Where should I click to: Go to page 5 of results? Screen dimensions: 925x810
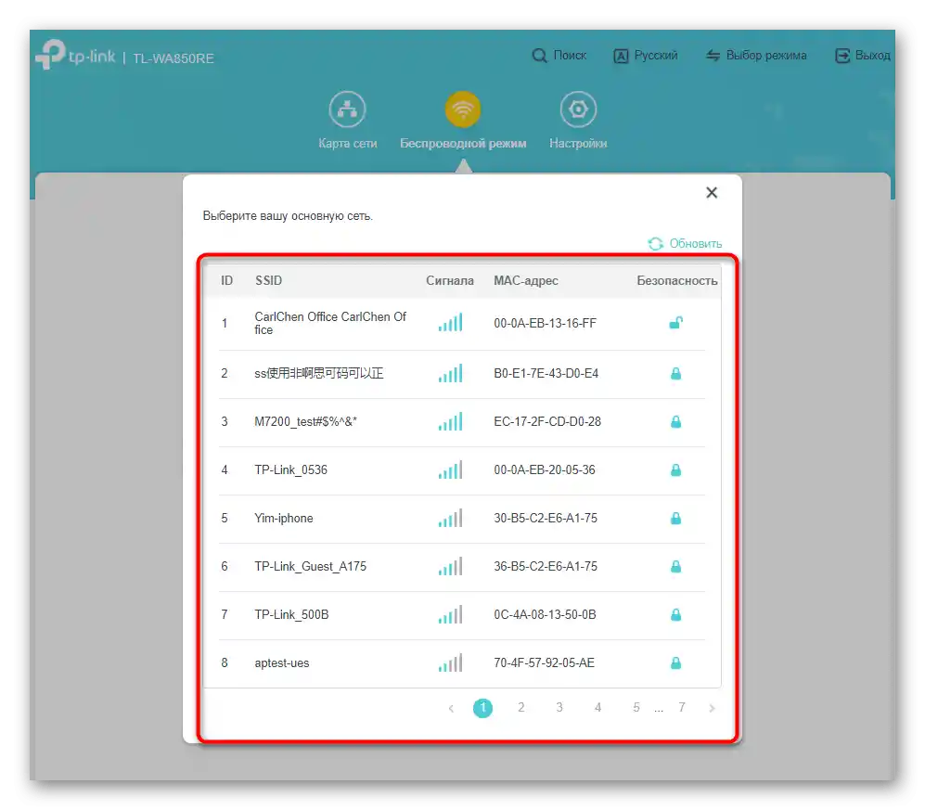pyautogui.click(x=636, y=707)
